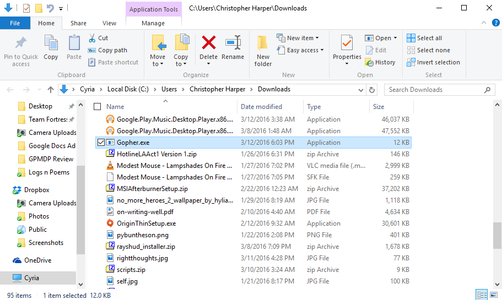Go up one folder level arrow
Image resolution: width=502 pixels, height=300 pixels.
coord(51,90)
